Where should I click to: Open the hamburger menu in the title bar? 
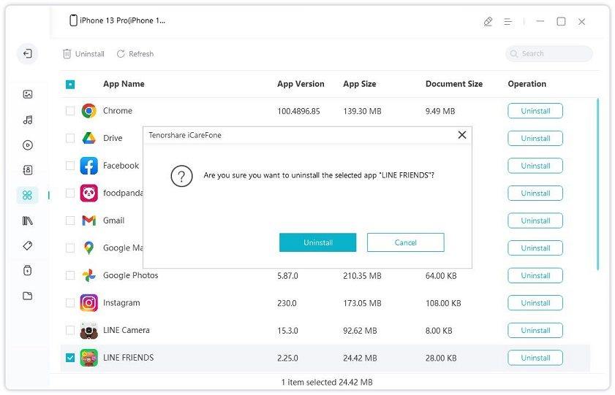click(508, 22)
